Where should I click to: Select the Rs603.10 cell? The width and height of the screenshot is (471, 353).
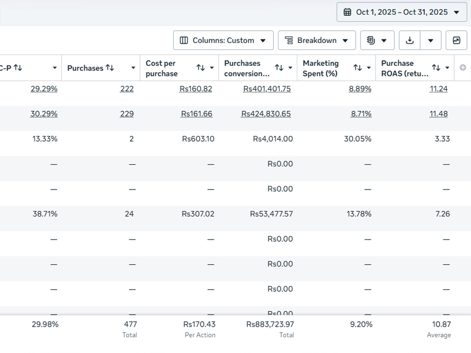coord(198,139)
